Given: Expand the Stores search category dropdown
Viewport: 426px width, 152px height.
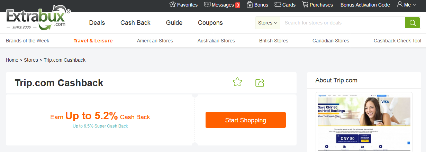Looking at the screenshot, I should [x=268, y=23].
